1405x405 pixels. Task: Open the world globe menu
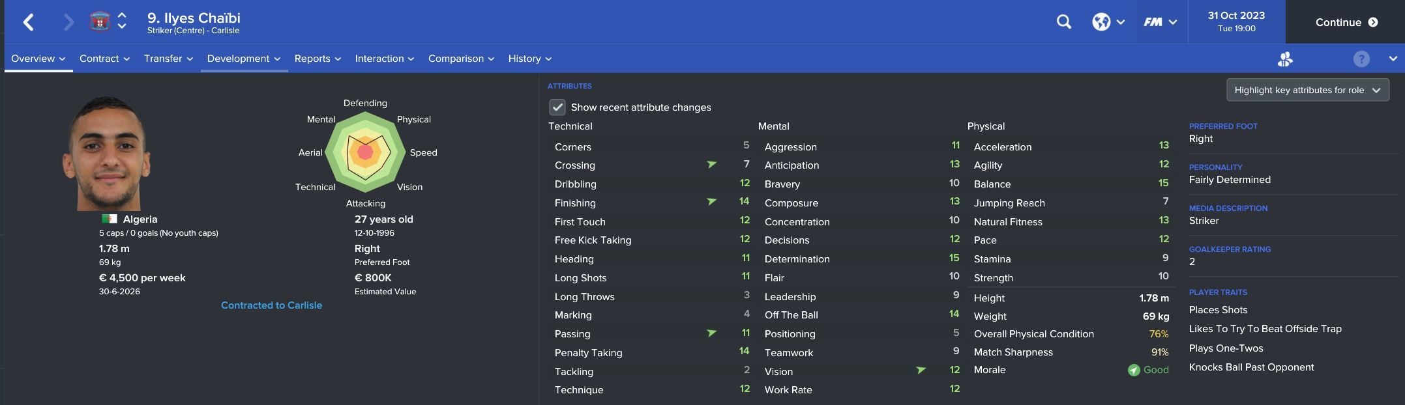click(x=1108, y=21)
